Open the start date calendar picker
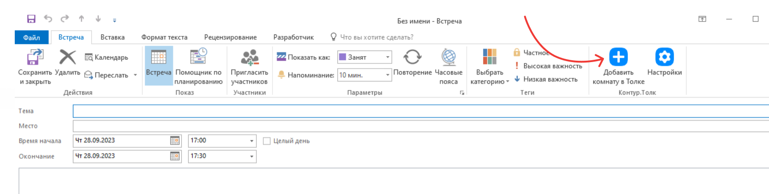The width and height of the screenshot is (769, 194). click(175, 141)
